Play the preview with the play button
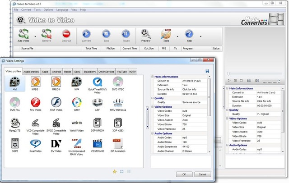 (229, 81)
